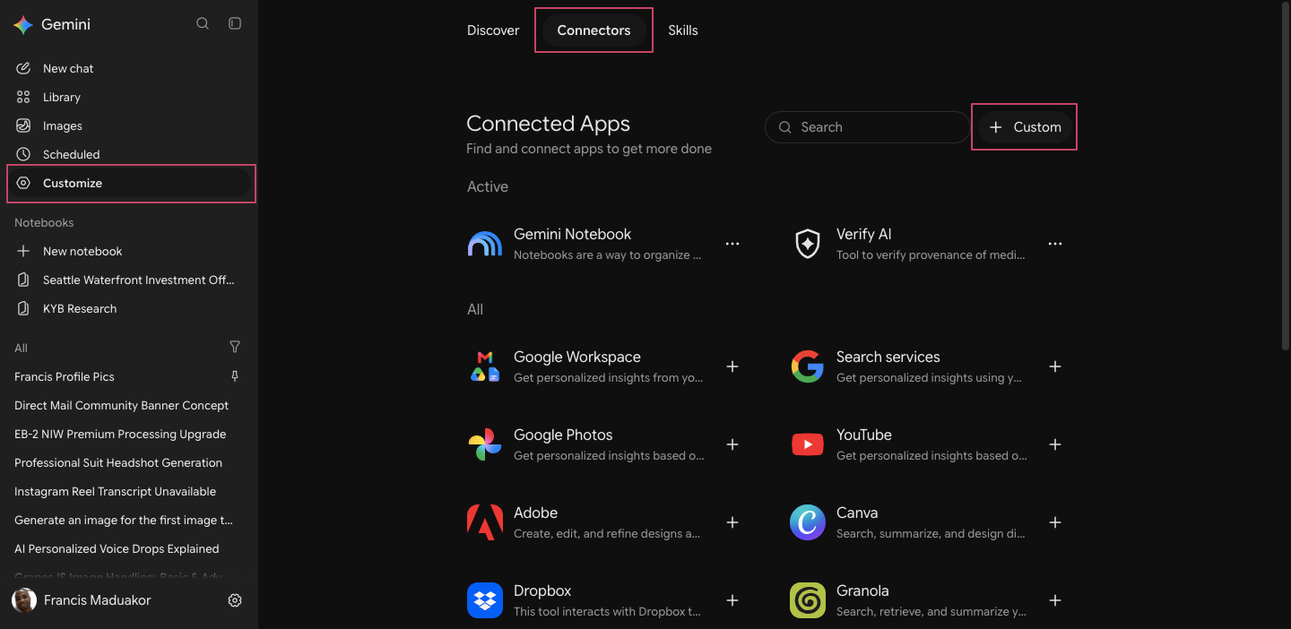This screenshot has height=629, width=1291.
Task: Add the Search services connector
Action: (x=1055, y=366)
